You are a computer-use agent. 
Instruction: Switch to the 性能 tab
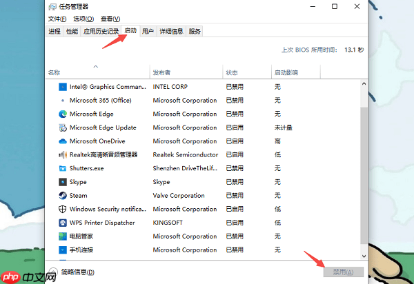click(72, 32)
